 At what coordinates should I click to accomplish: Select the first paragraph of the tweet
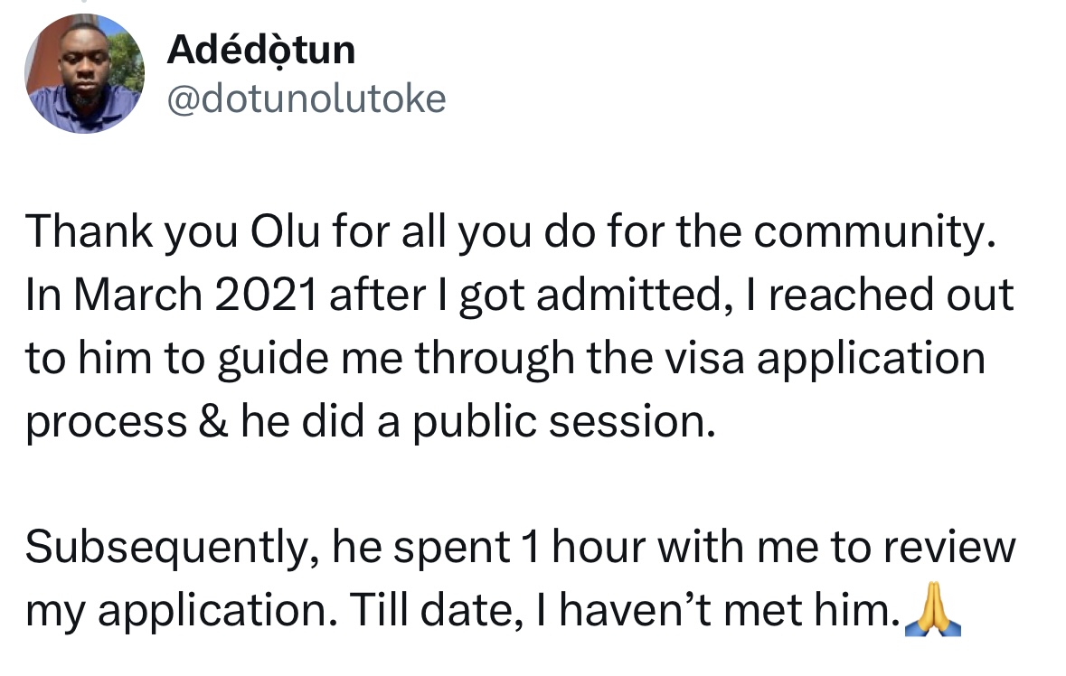click(519, 326)
